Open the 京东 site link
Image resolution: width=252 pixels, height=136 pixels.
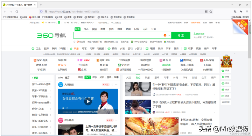(x=82, y=70)
